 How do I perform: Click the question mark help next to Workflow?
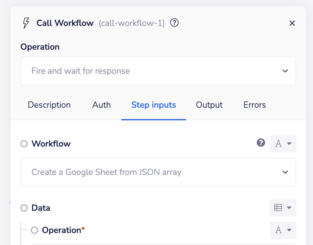261,143
